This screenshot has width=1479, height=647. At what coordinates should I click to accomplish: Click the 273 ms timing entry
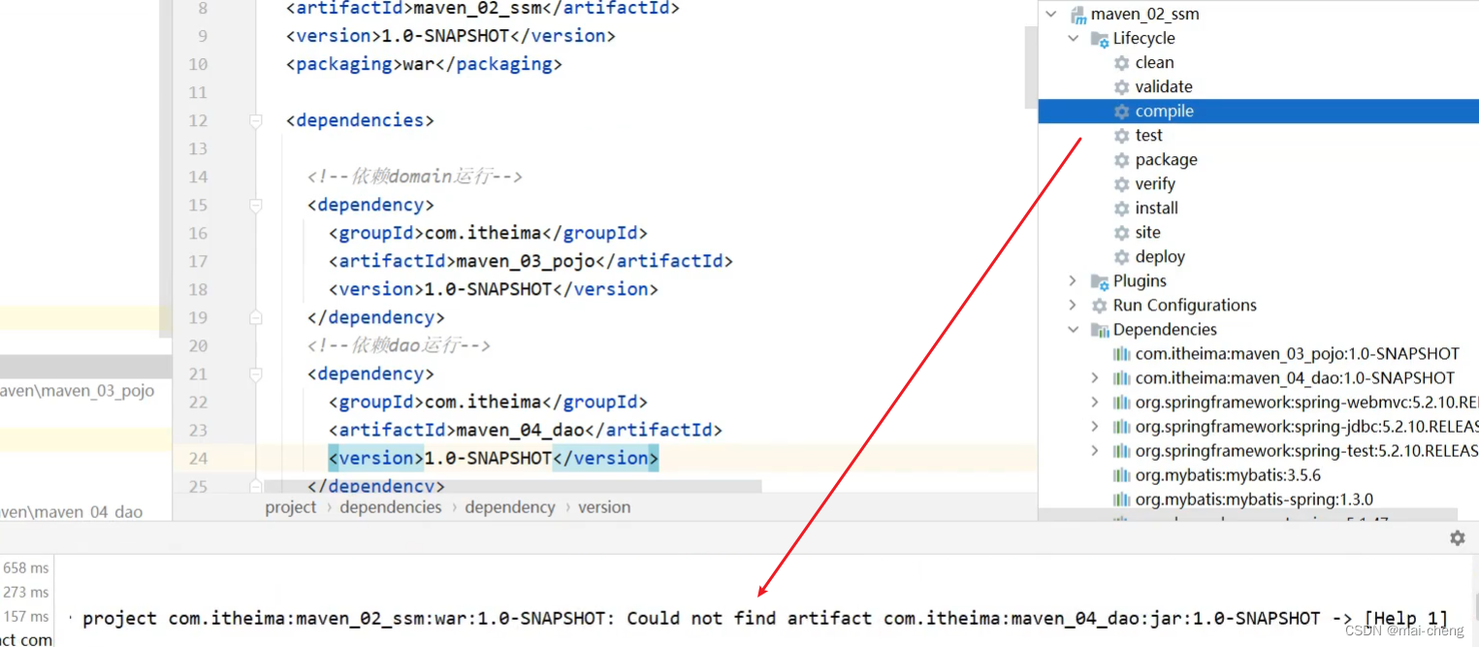pyautogui.click(x=26, y=592)
